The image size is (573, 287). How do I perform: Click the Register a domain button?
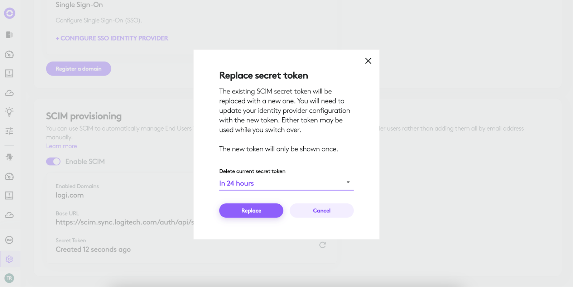[78, 69]
